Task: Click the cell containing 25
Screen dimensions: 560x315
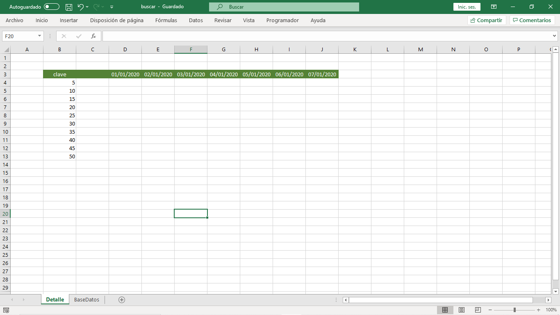Action: [x=60, y=115]
